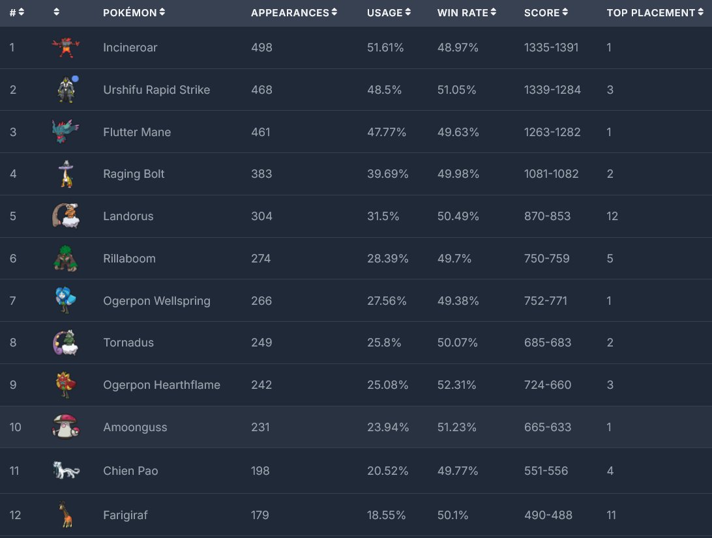Click the Chien Pao sprite icon
This screenshot has width=712, height=538.
coord(66,470)
